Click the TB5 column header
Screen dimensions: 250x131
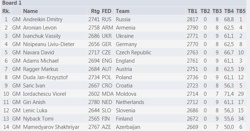pos(241,11)
